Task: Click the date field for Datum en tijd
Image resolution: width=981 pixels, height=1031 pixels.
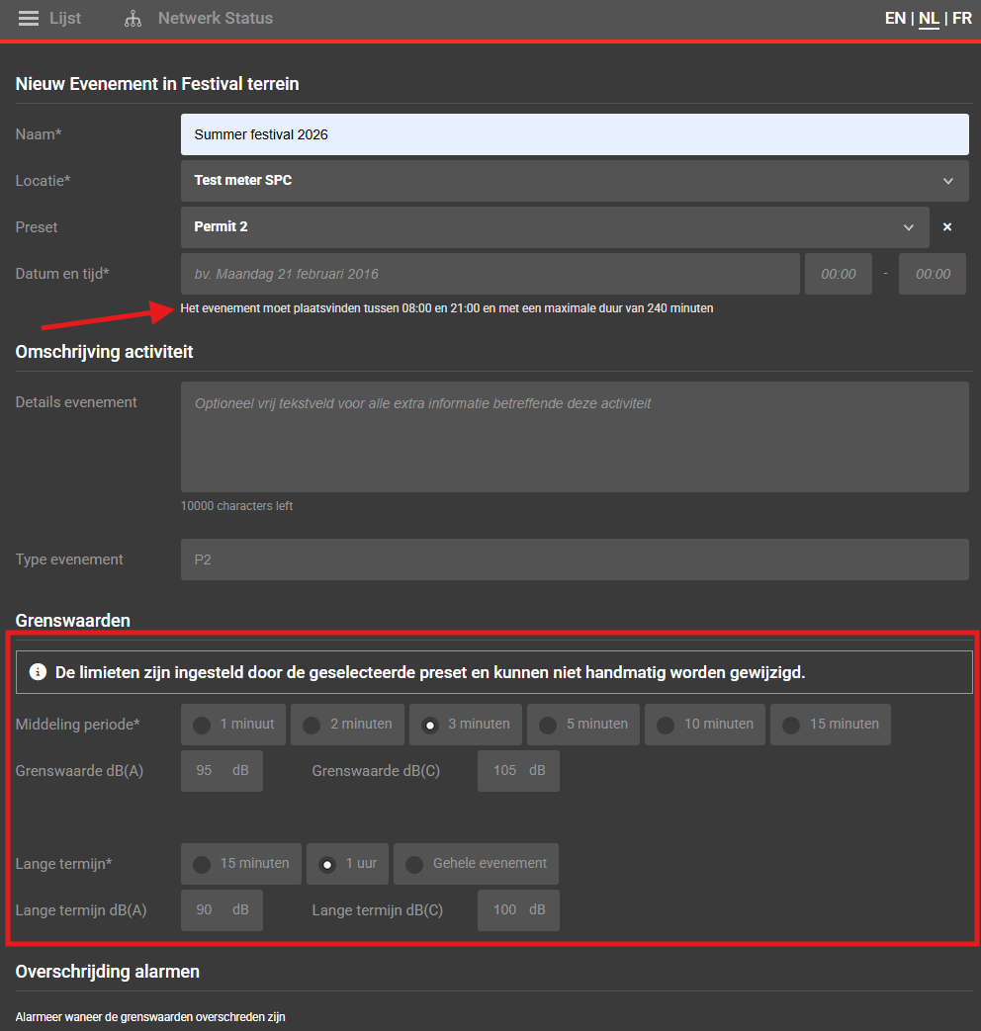Action: tap(490, 274)
